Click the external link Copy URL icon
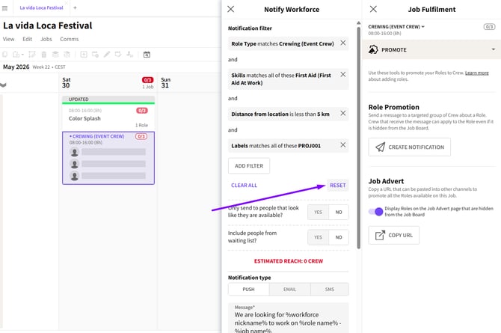Screen dimensions: 501x333 click(x=380, y=236)
